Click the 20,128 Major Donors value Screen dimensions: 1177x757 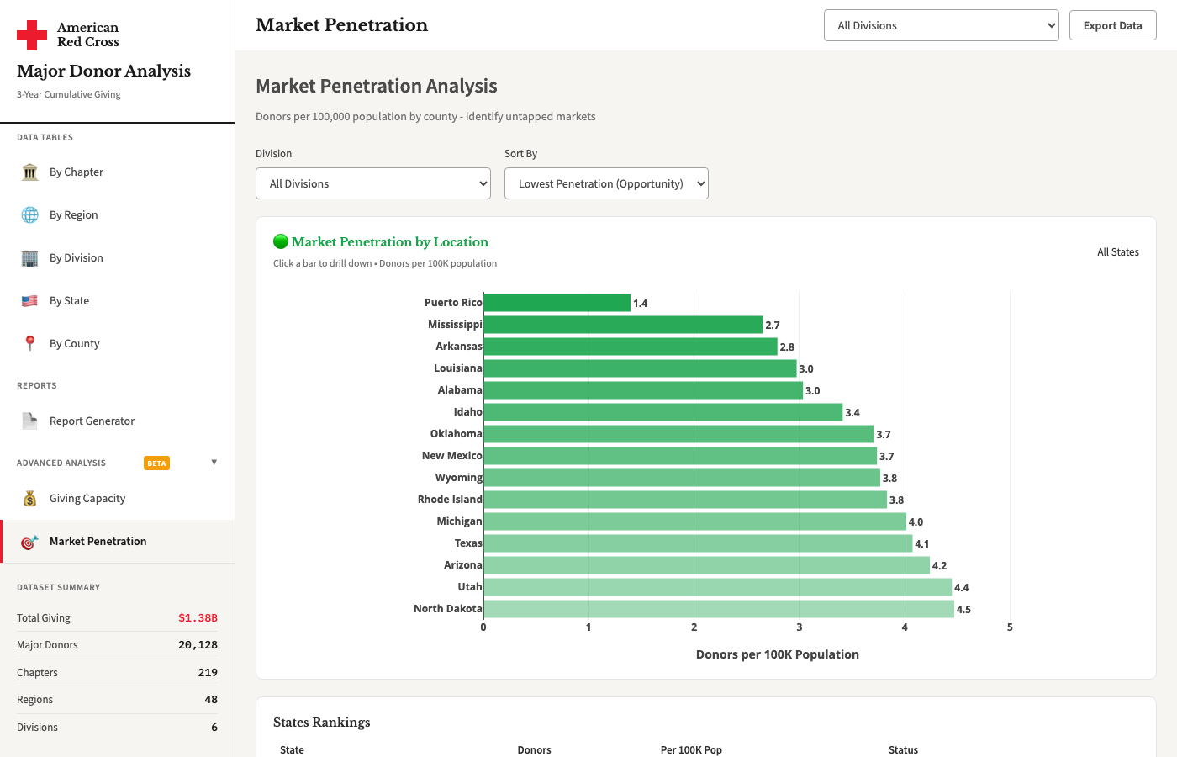(198, 645)
